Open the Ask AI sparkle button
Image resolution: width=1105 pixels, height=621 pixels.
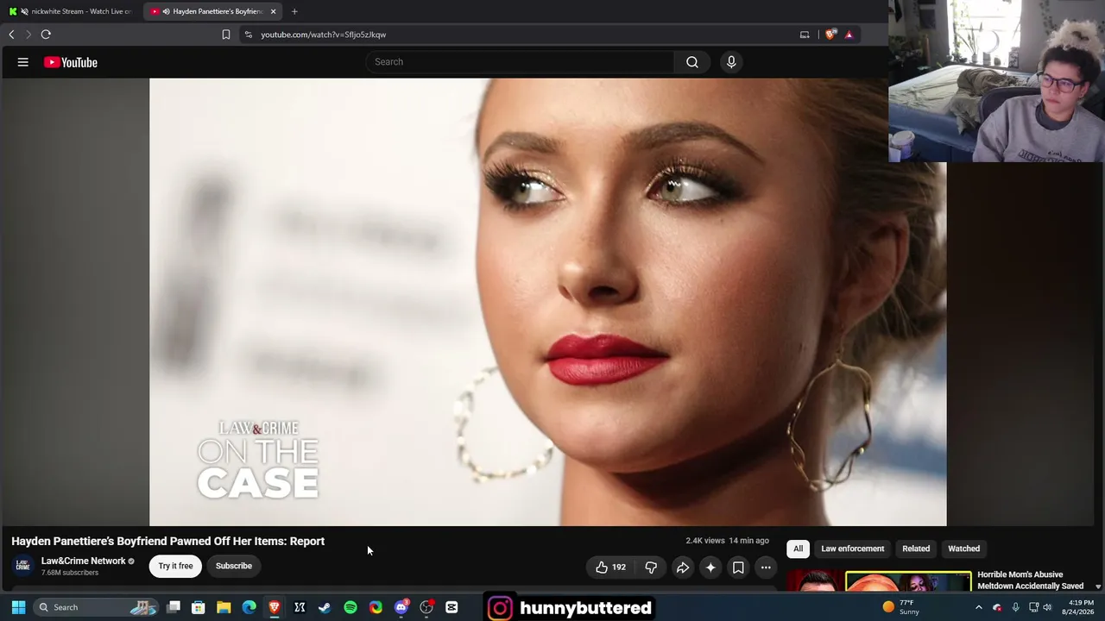[x=710, y=567]
